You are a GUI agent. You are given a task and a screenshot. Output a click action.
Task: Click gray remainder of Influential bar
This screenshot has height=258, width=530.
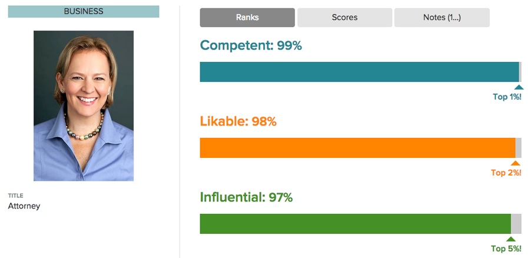coord(516,223)
